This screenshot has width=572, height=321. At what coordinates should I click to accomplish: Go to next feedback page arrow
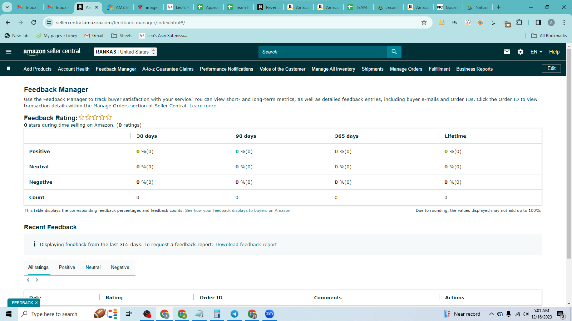point(37,280)
